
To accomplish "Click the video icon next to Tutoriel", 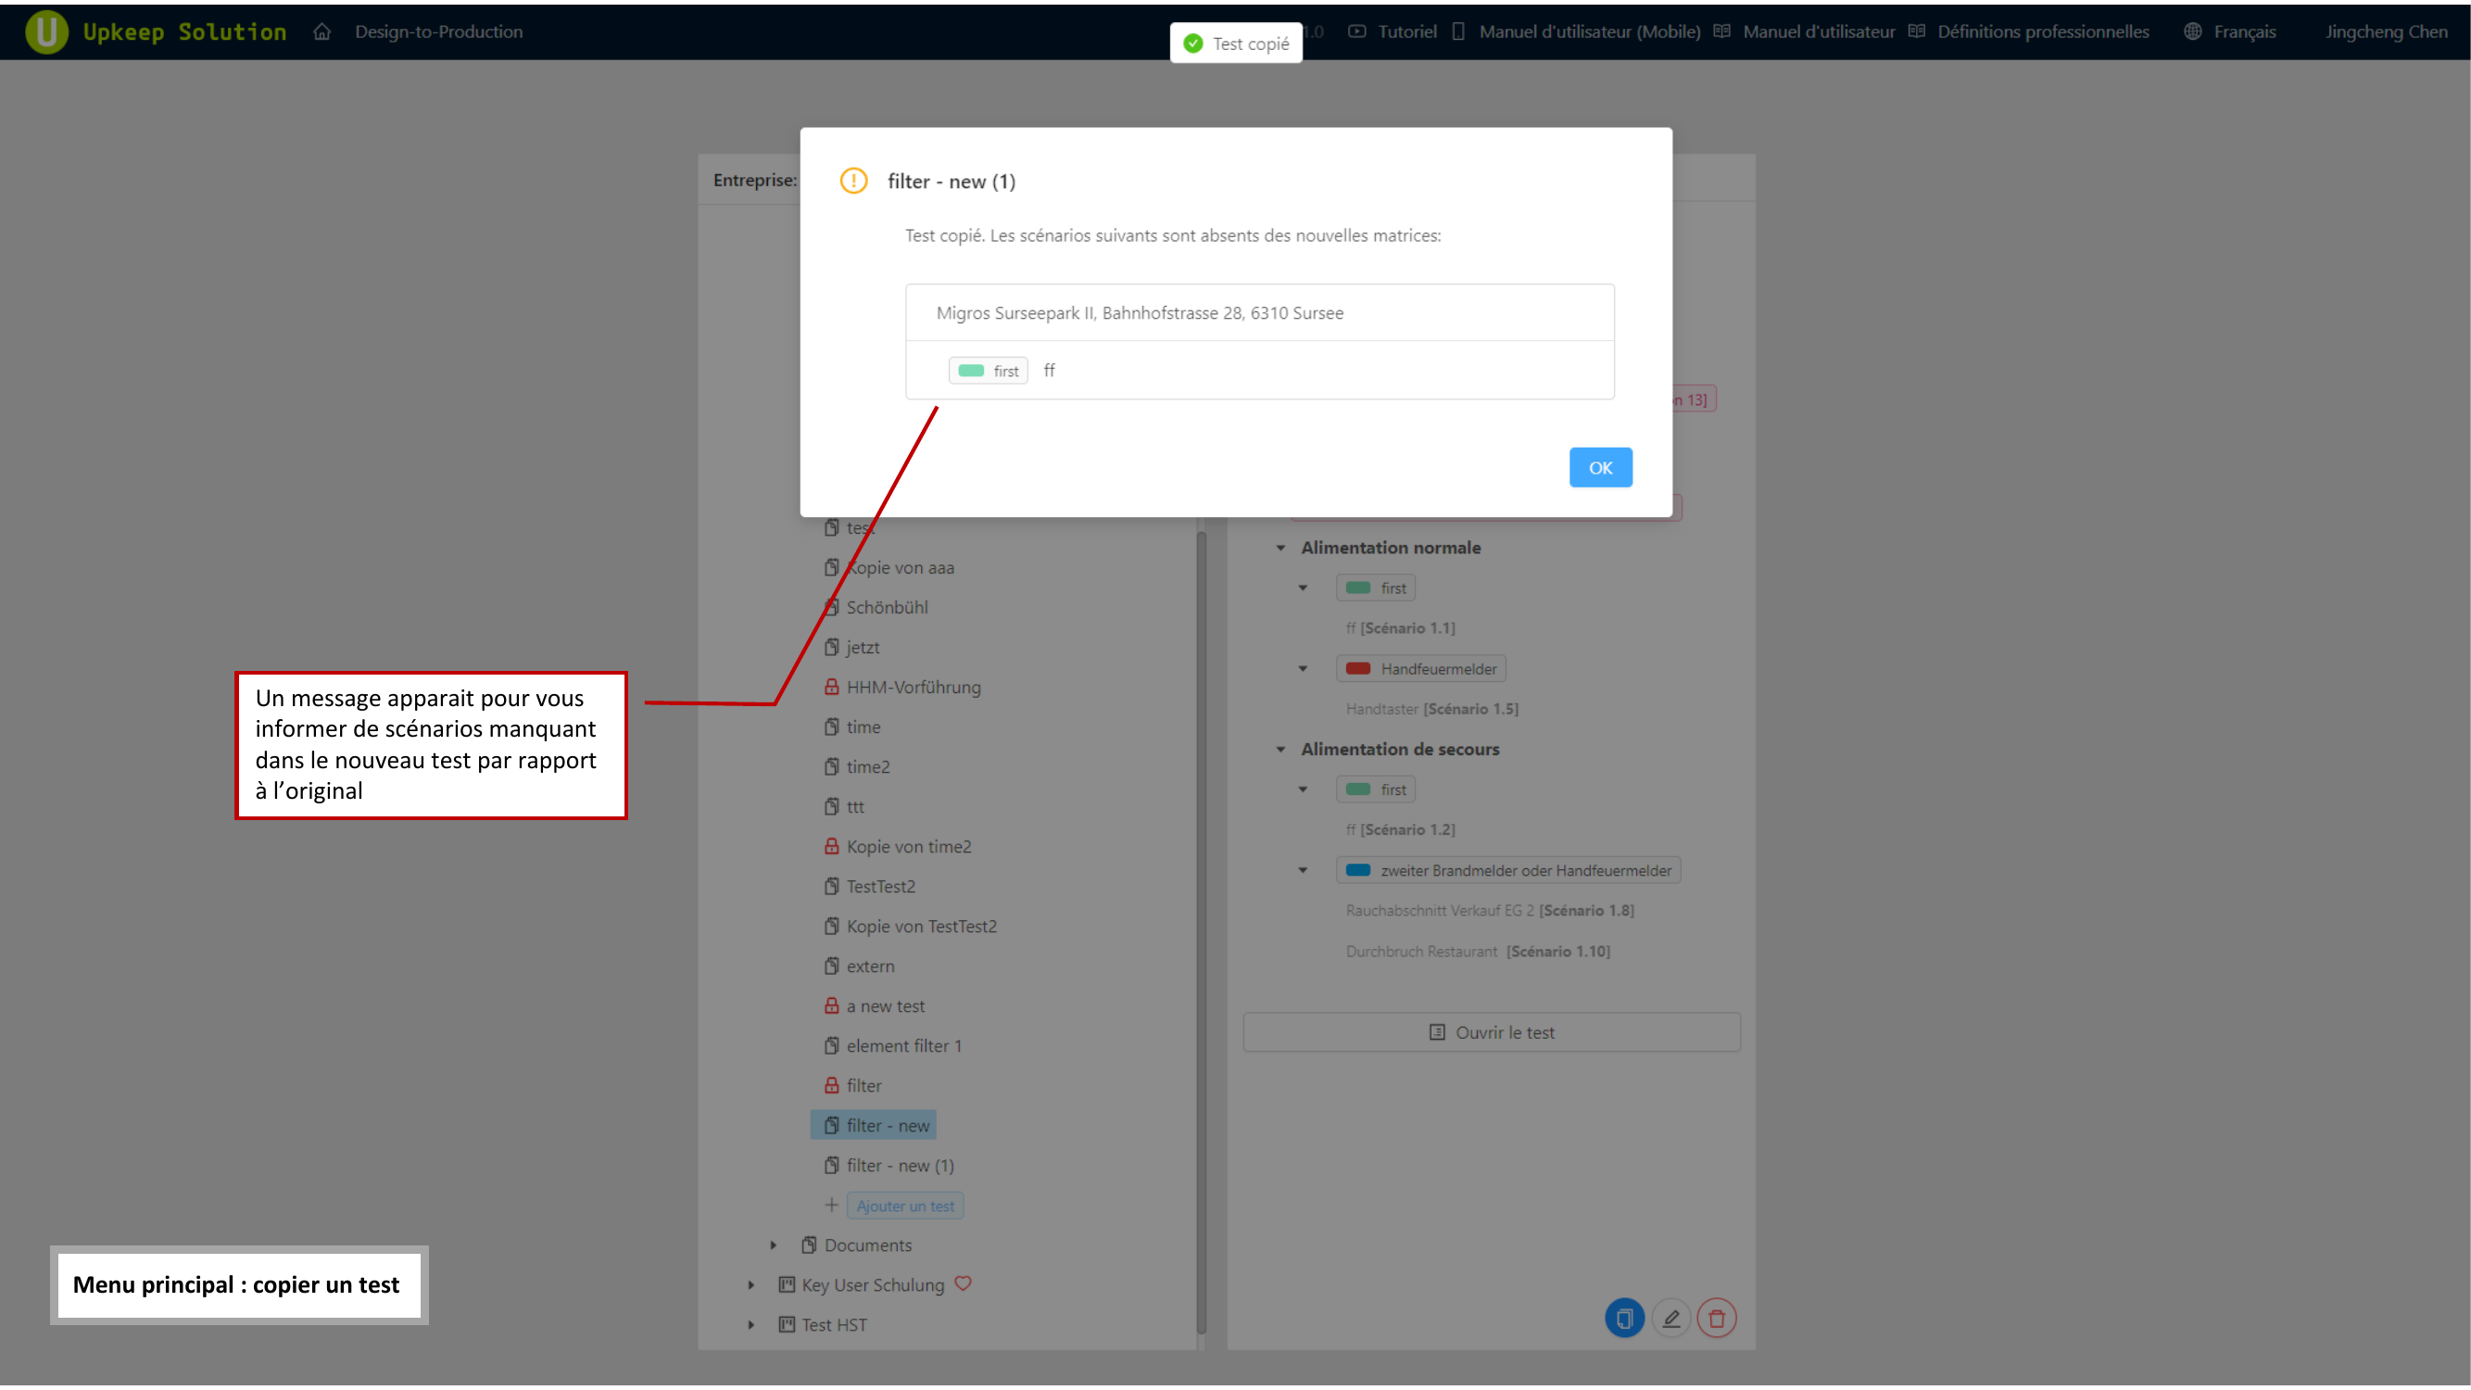I will (x=1356, y=32).
